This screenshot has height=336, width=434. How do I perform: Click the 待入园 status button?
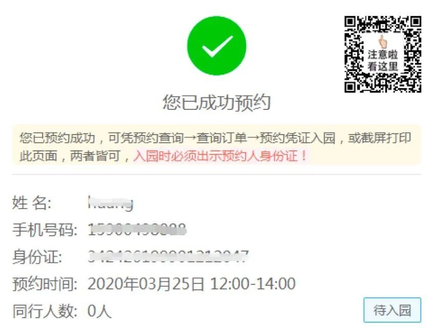(392, 310)
